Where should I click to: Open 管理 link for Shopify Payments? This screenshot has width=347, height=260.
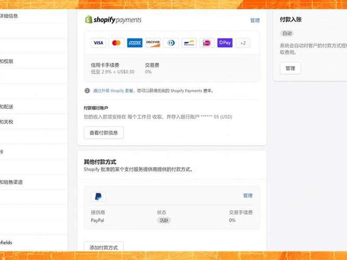[x=255, y=20]
